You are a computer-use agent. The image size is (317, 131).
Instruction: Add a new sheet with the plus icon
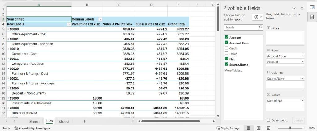(x=84, y=121)
